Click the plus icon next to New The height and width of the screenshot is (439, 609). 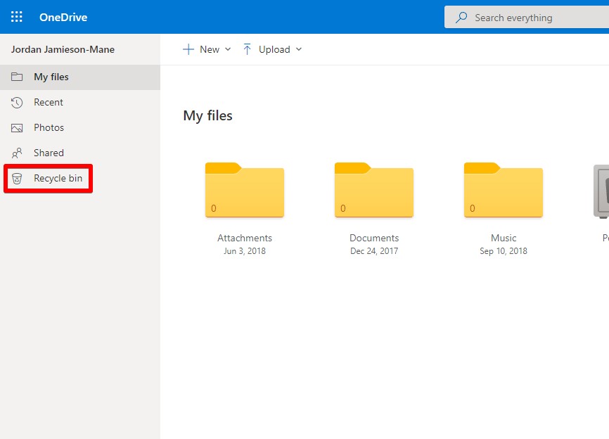(x=188, y=49)
